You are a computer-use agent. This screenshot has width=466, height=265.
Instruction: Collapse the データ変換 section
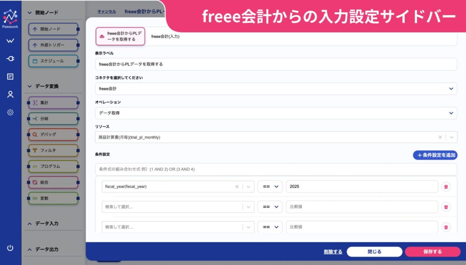tap(30, 86)
